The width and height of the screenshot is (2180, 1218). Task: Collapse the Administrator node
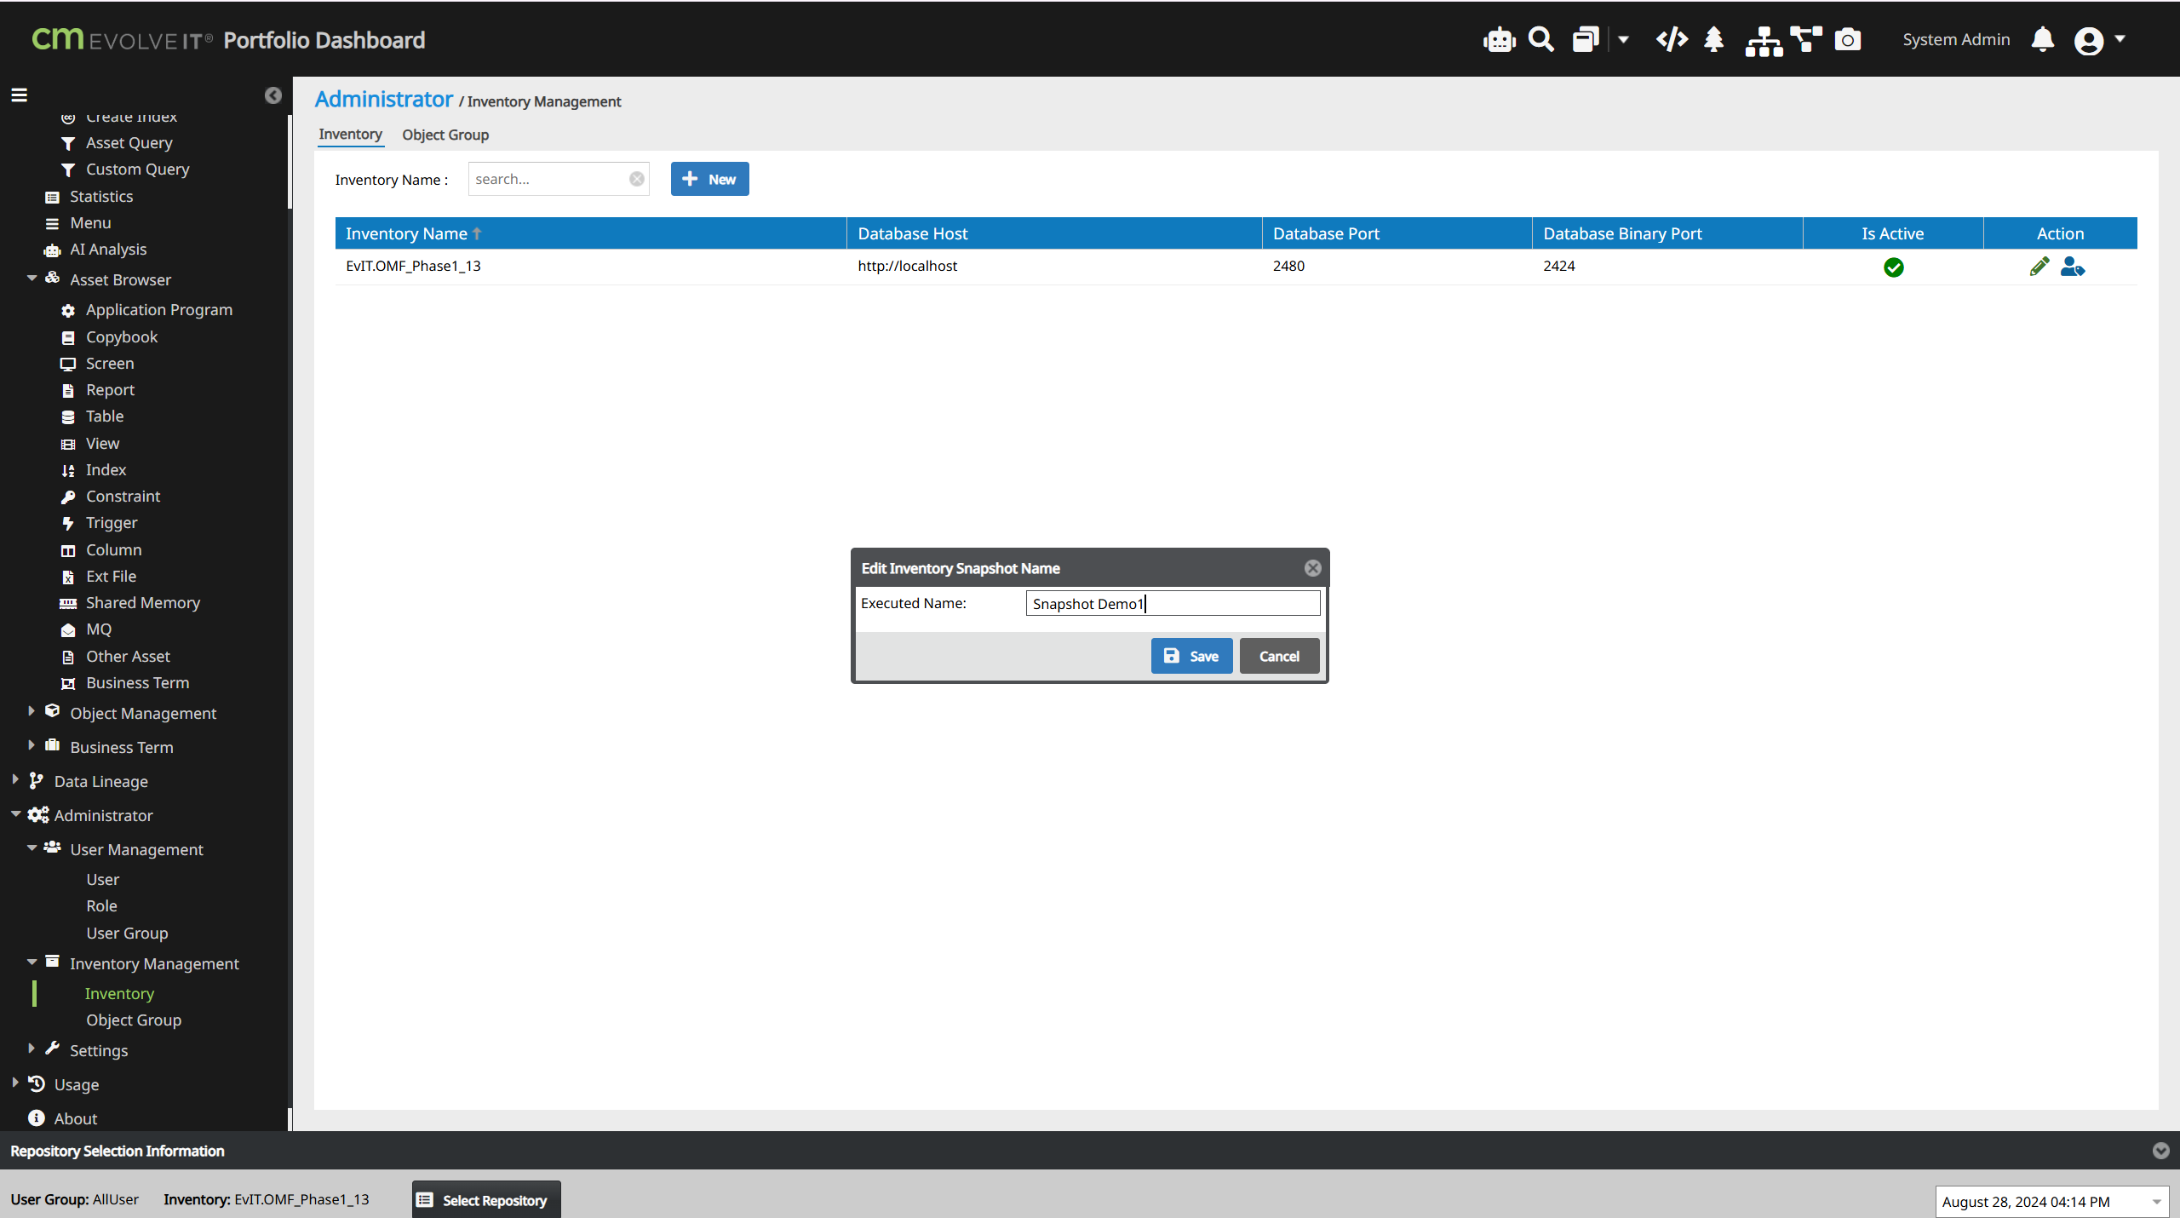coord(15,814)
